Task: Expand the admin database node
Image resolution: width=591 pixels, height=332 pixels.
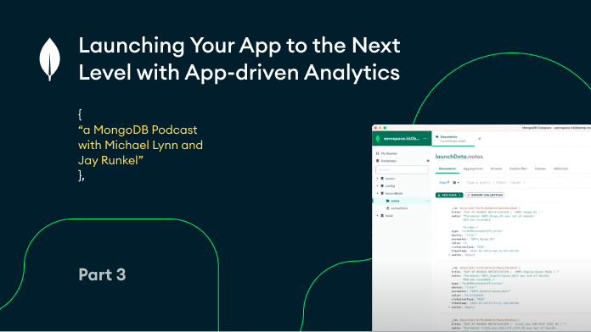Action: coord(378,179)
